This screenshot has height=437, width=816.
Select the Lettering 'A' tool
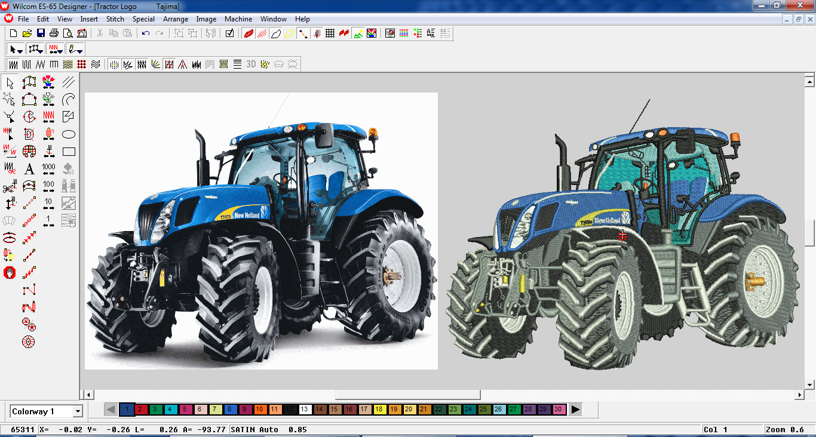[x=29, y=169]
